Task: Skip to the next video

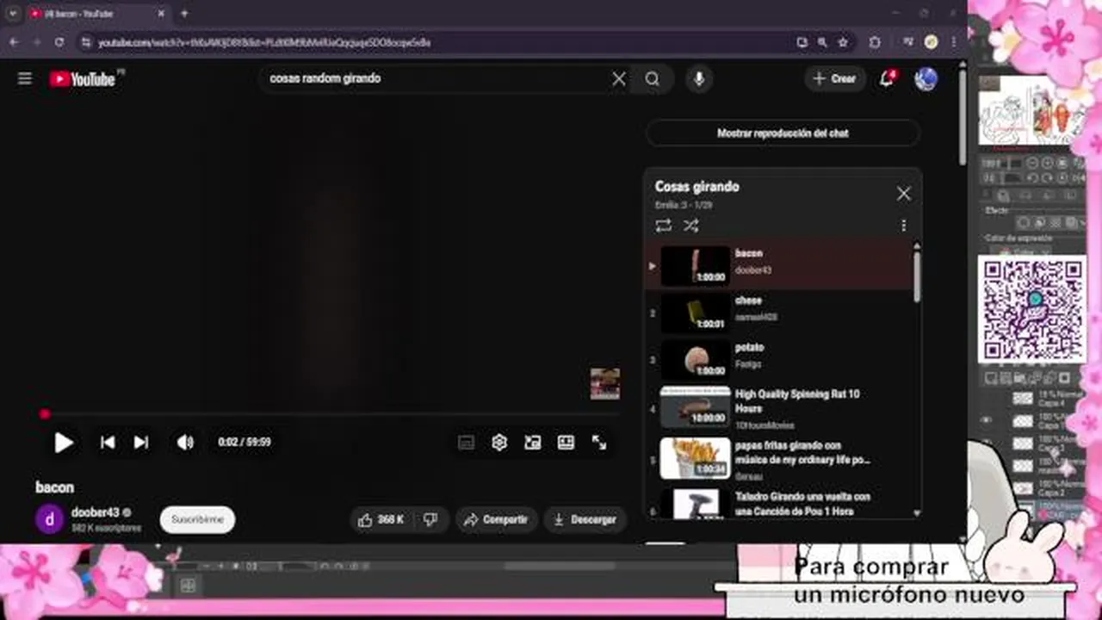Action: pos(141,443)
